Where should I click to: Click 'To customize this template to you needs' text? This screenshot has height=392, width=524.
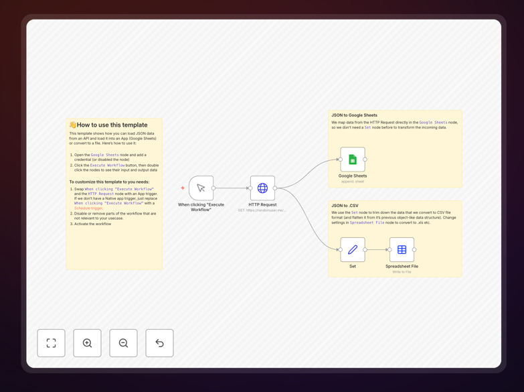pos(109,182)
